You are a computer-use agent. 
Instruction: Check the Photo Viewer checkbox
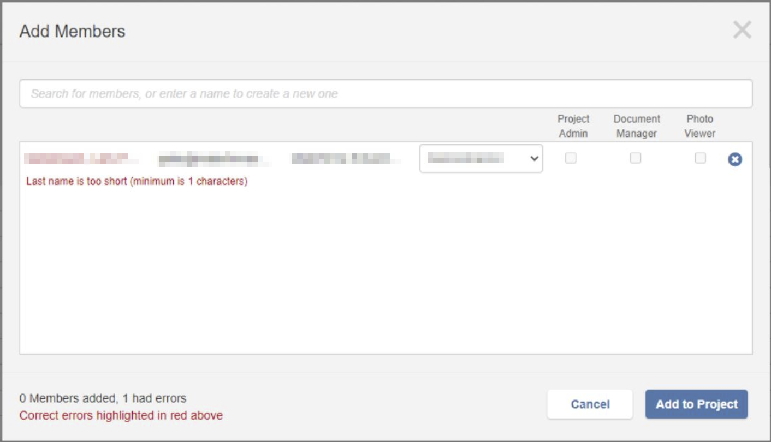pyautogui.click(x=700, y=158)
